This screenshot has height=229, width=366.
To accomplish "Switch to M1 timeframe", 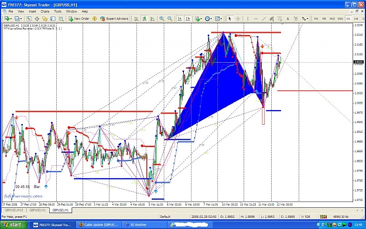I will pos(316,19).
